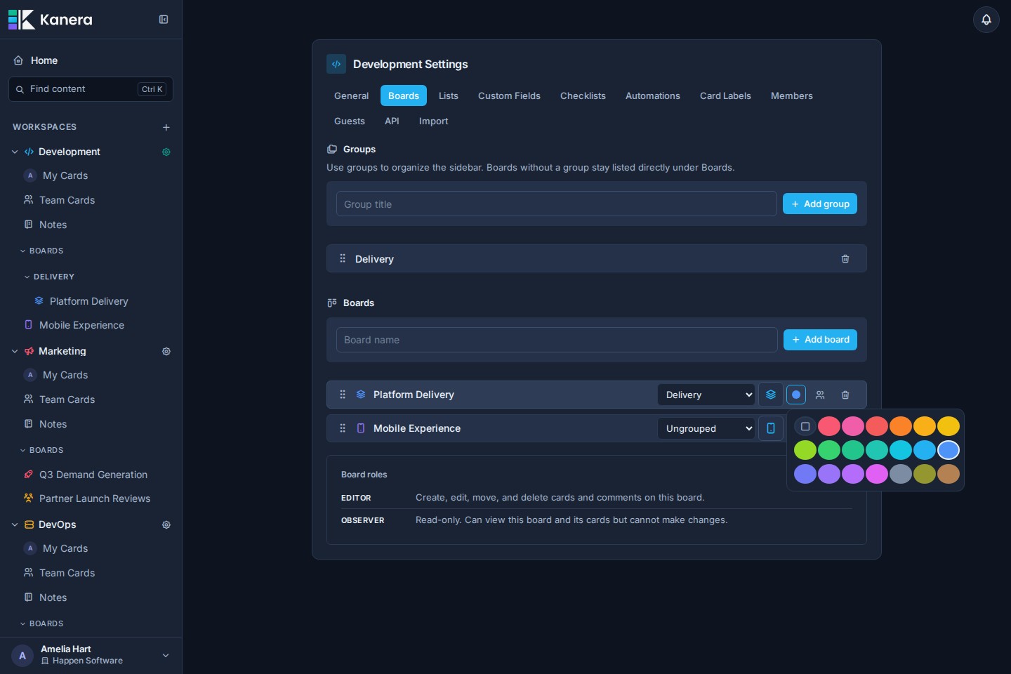Switch to the Checklists tab
Image resolution: width=1011 pixels, height=674 pixels.
click(583, 95)
